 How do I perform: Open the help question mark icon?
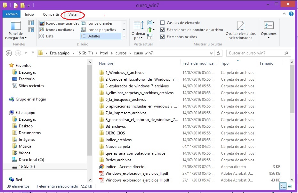coord(291,14)
